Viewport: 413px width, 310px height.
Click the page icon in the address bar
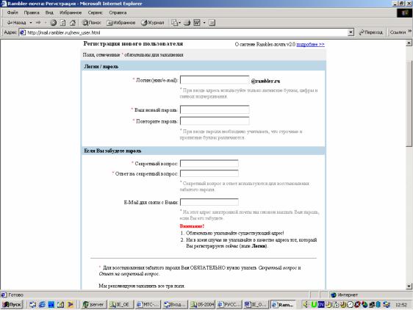tap(23, 32)
